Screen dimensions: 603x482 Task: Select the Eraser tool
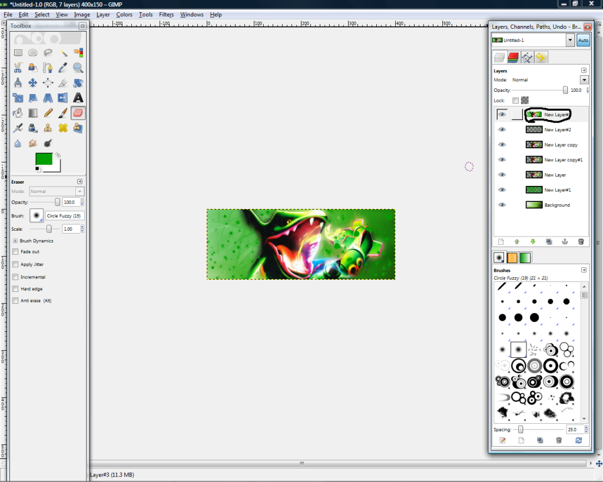[x=78, y=112]
